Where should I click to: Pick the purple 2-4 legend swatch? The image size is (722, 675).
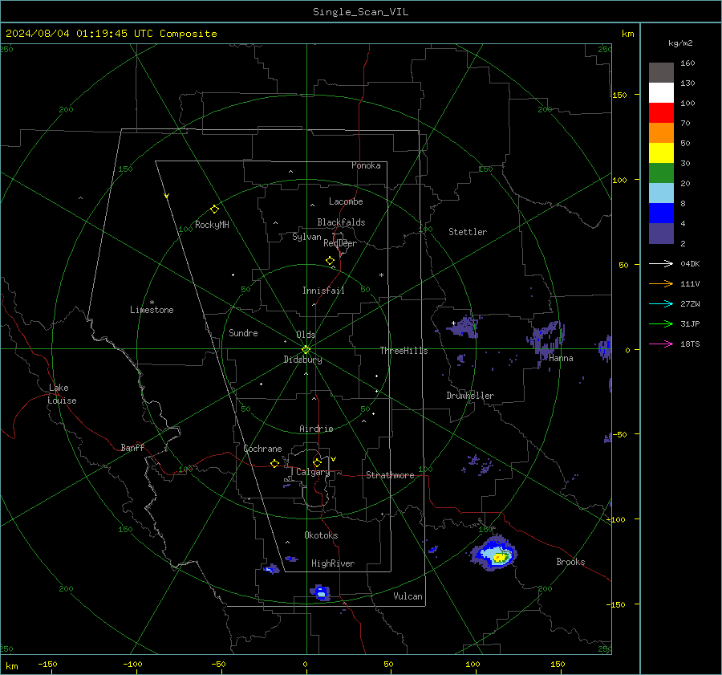[661, 234]
